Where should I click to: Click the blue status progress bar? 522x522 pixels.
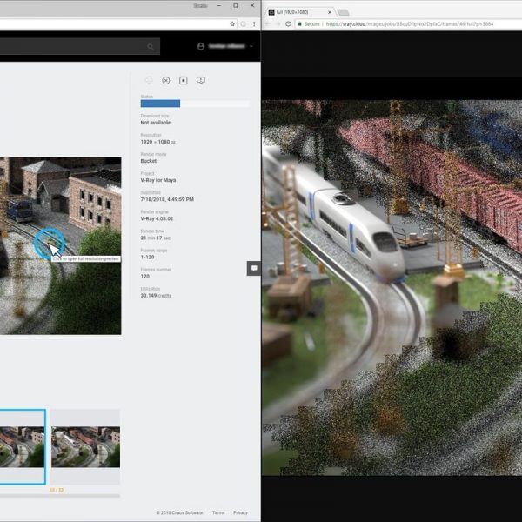[x=160, y=104]
